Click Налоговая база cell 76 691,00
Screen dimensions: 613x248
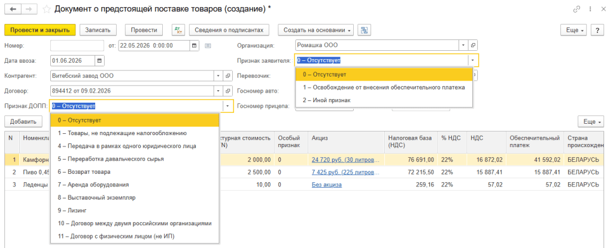[x=410, y=160]
